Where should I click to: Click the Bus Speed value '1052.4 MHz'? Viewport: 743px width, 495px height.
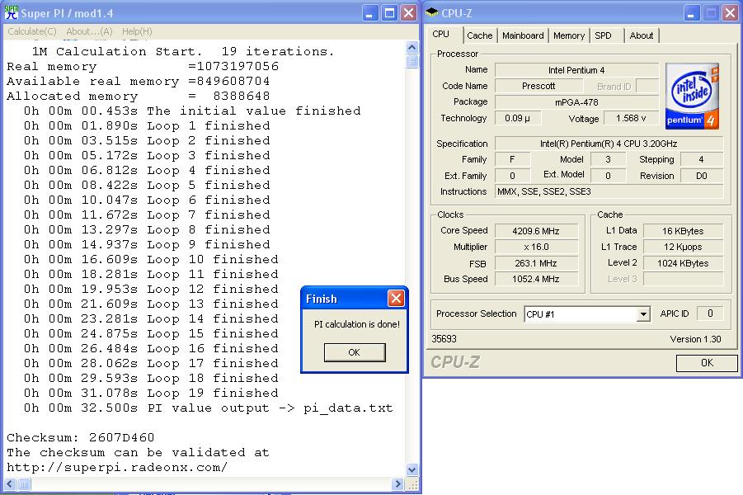(x=536, y=279)
